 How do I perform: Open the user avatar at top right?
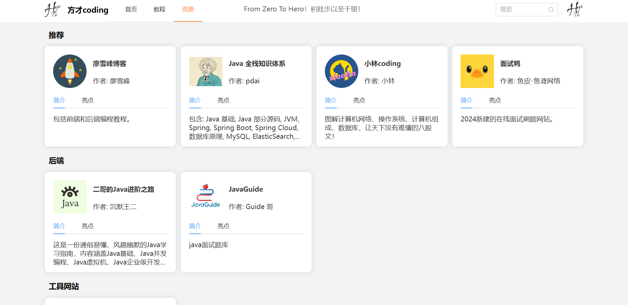575,9
